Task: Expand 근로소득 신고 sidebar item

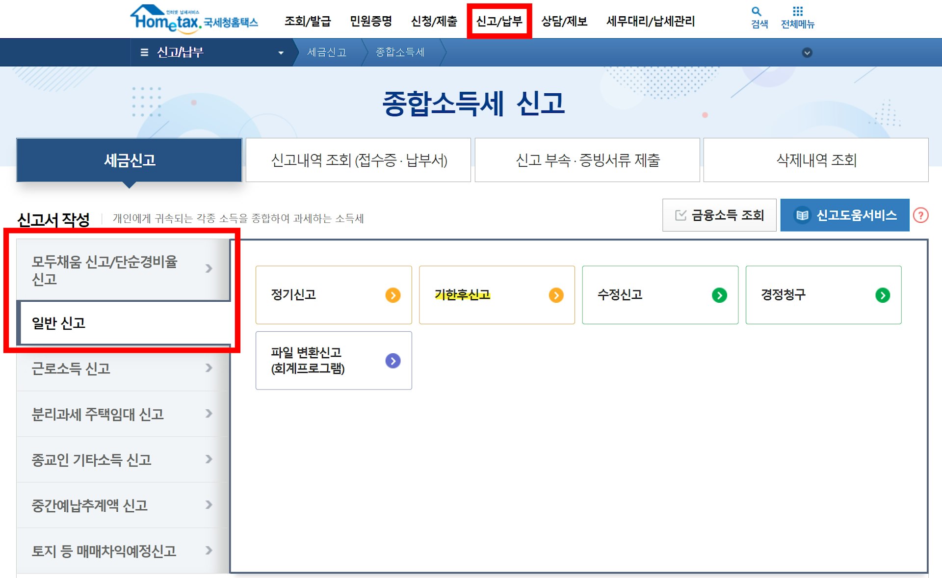Action: click(123, 368)
